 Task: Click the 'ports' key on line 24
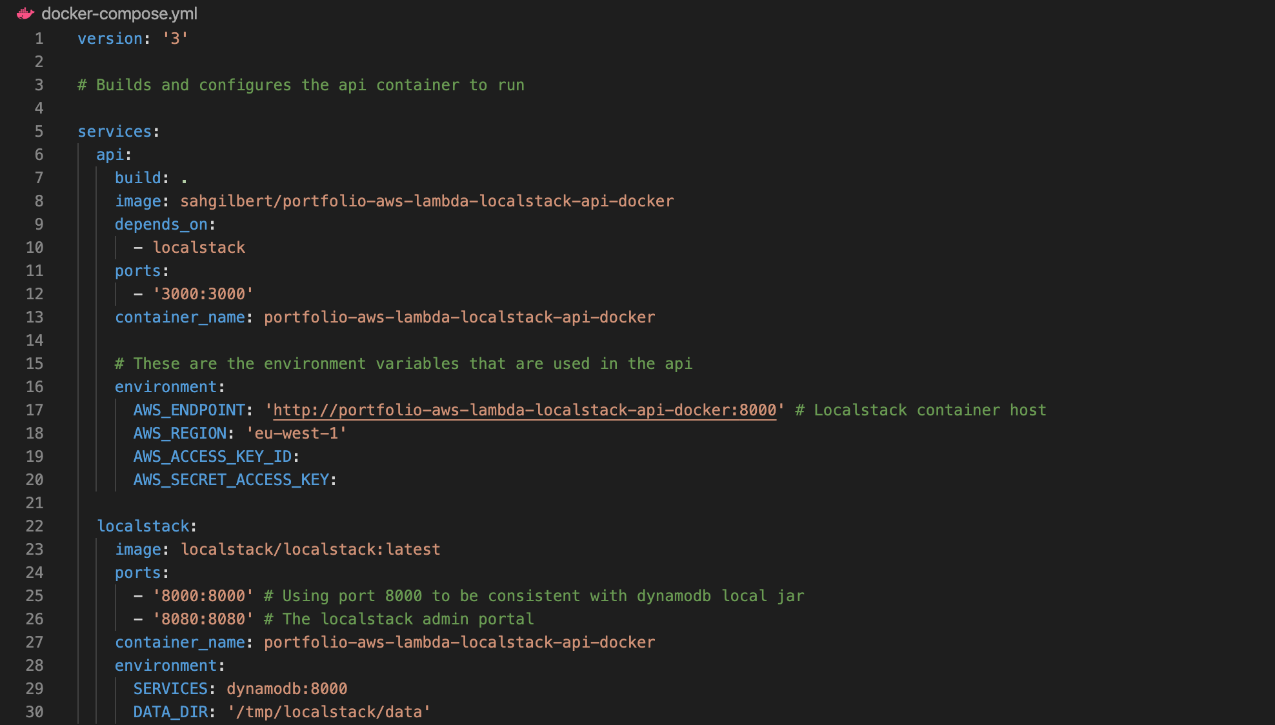[x=137, y=573]
